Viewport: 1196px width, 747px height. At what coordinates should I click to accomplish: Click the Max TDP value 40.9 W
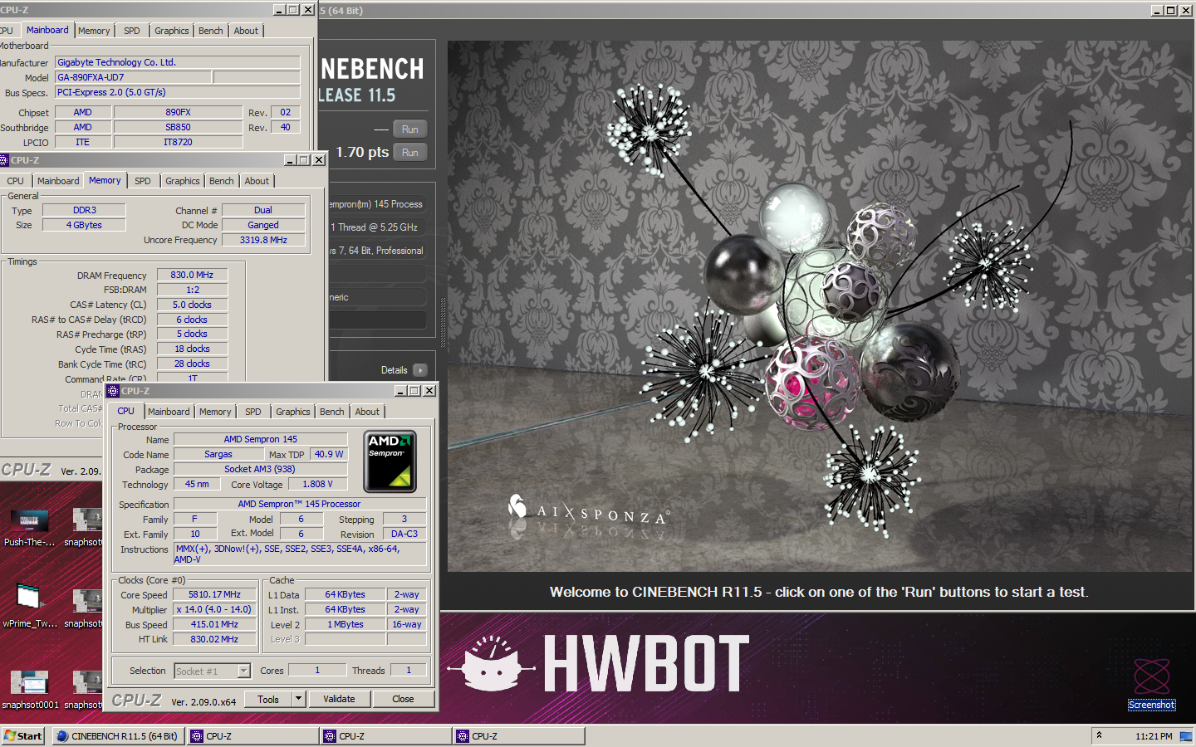coord(329,454)
